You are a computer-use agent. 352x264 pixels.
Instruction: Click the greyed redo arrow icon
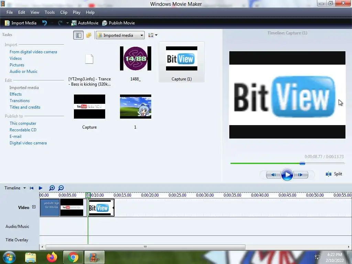point(60,23)
